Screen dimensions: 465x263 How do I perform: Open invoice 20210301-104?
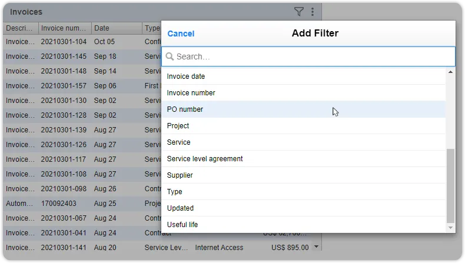(64, 42)
